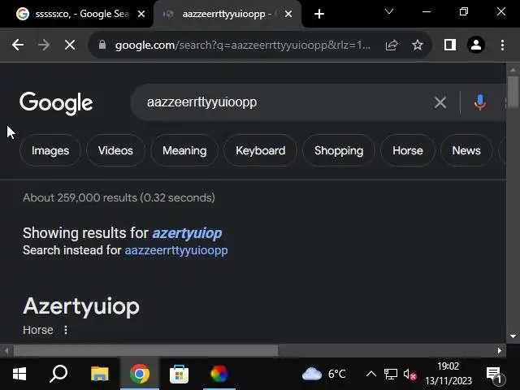Go to the Google homepage logo
This screenshot has height=390, width=520.
point(56,103)
